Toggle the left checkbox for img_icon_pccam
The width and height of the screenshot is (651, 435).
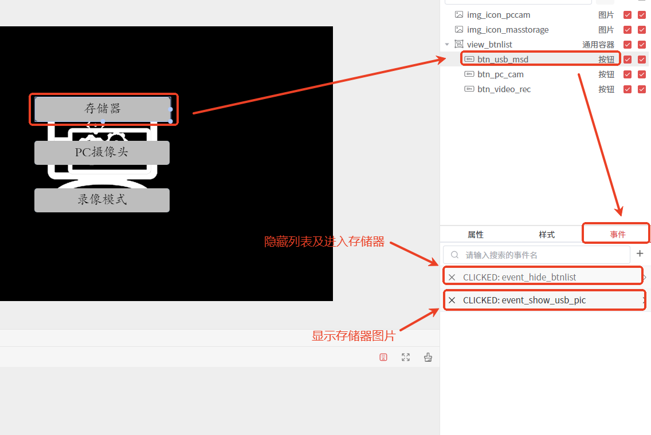coord(628,15)
